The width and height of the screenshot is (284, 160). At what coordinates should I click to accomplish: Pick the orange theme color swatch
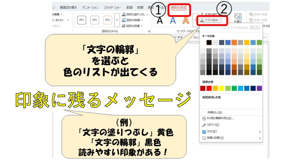pos(234,42)
